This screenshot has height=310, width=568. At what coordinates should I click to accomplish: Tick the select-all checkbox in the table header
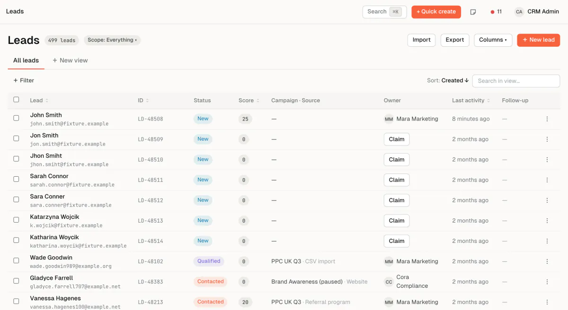pos(16,100)
